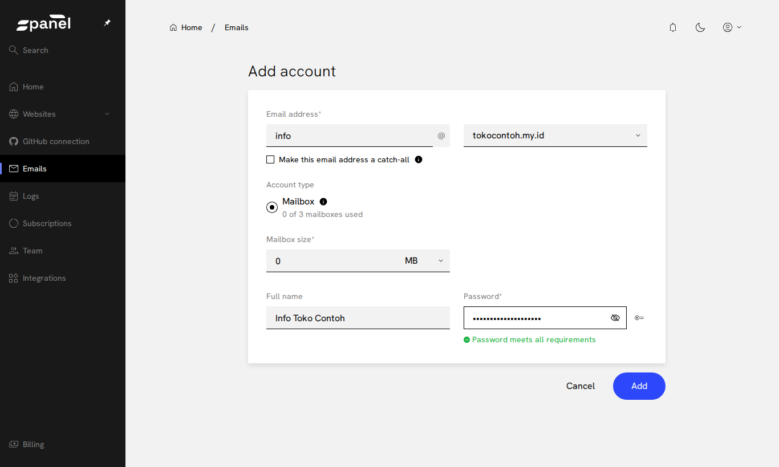
Task: Open Home in the sidebar
Action: click(x=63, y=87)
